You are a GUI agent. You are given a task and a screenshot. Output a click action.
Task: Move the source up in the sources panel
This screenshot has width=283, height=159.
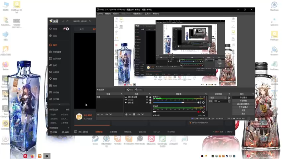139,114
